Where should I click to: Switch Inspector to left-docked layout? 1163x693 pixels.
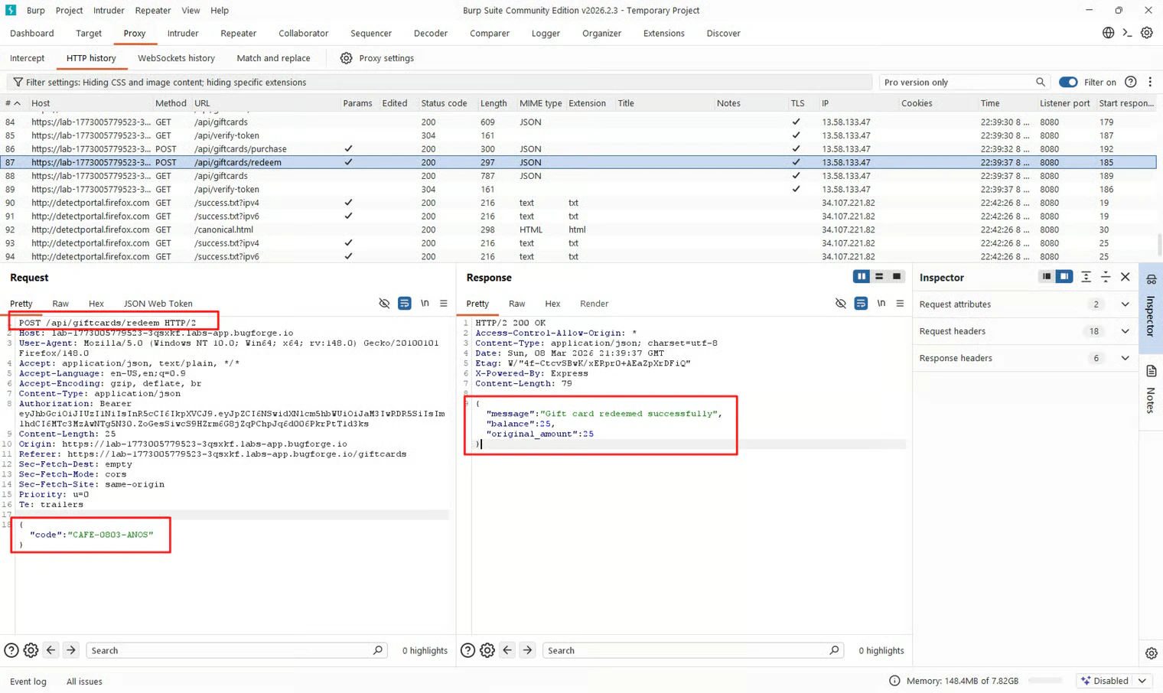click(1047, 277)
